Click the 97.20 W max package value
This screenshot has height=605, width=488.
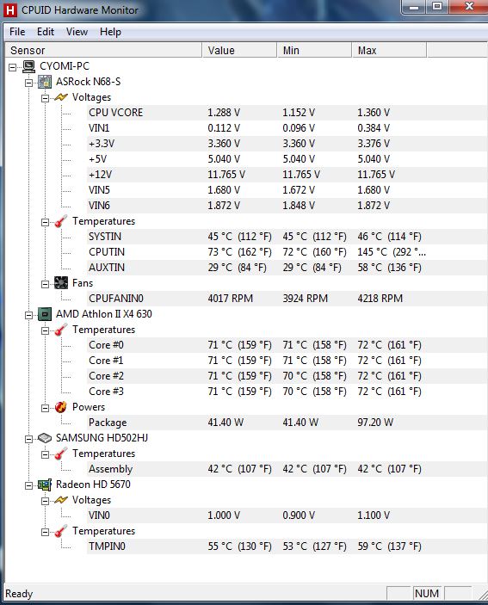pyautogui.click(x=375, y=423)
